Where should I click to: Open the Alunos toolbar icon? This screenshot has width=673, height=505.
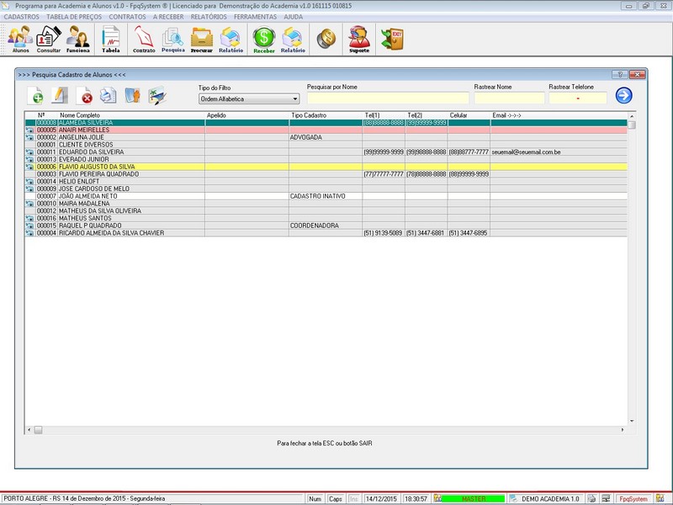tap(20, 39)
